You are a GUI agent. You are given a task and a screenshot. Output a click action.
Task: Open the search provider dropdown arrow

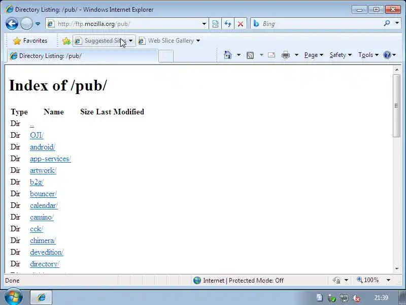[397, 23]
